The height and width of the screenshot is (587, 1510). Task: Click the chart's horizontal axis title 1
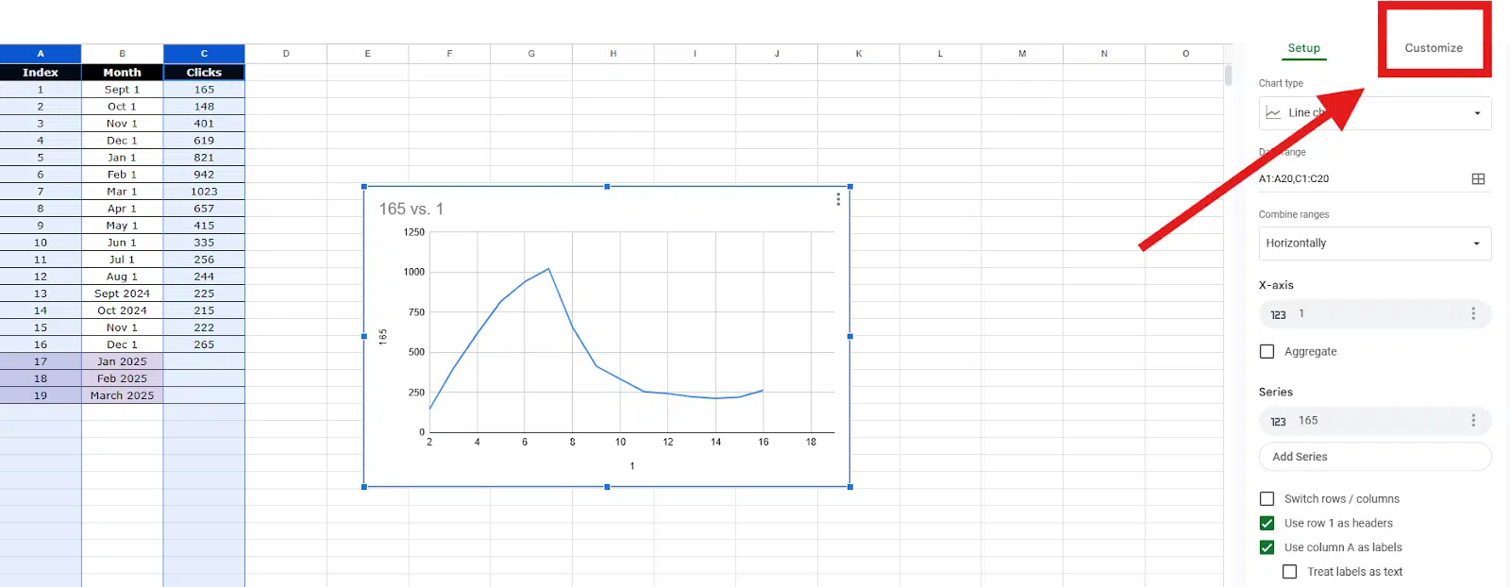coord(632,466)
